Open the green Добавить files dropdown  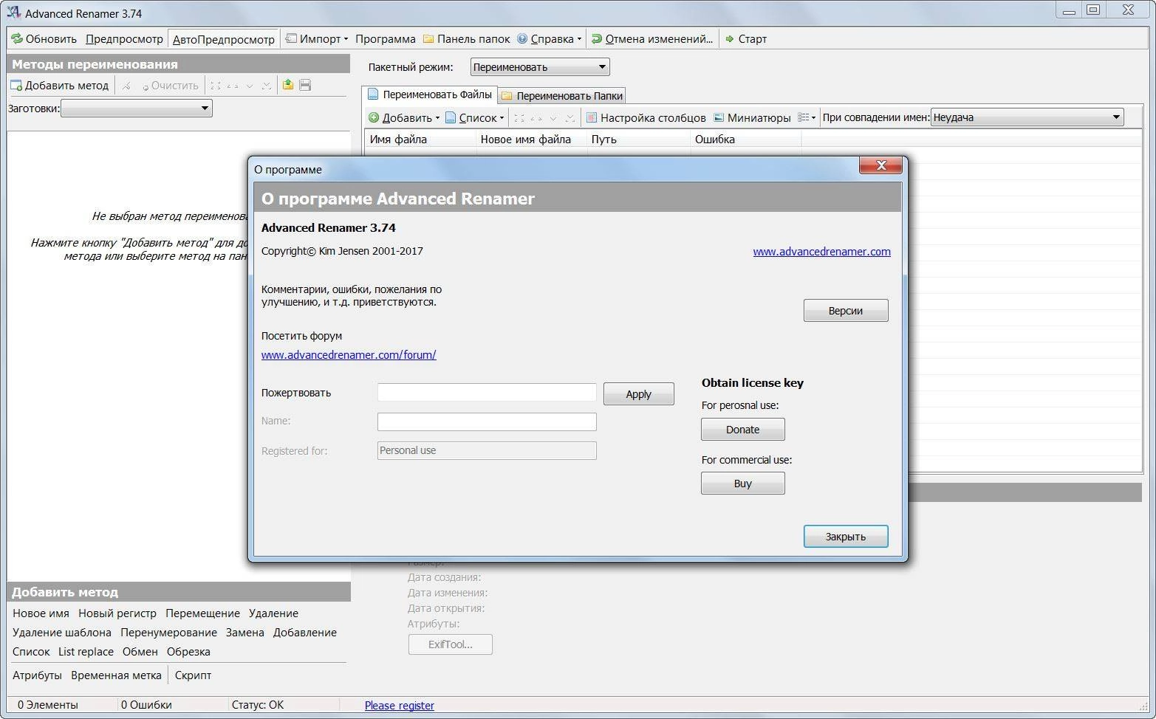404,117
